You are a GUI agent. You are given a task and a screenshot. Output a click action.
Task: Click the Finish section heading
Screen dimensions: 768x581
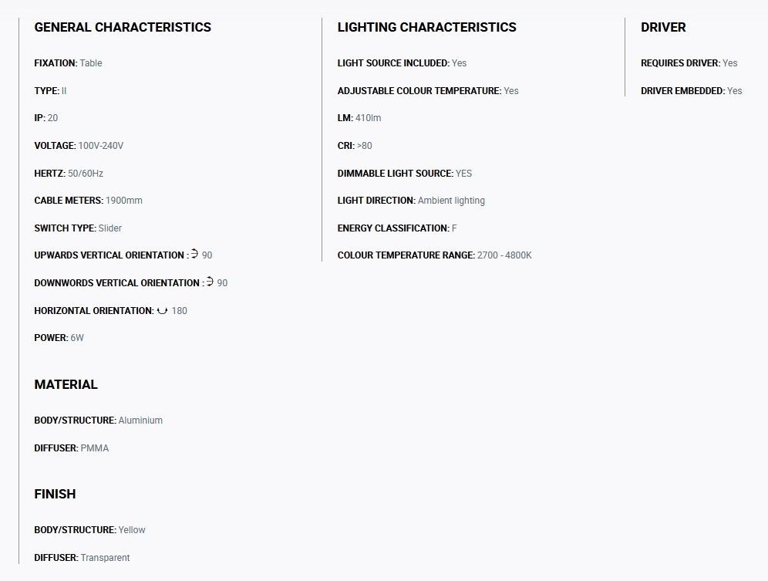55,494
